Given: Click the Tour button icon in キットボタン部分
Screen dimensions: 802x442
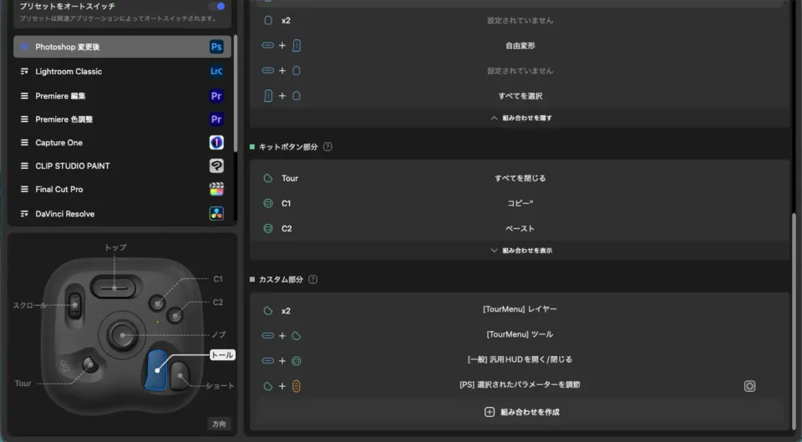Looking at the screenshot, I should (267, 178).
